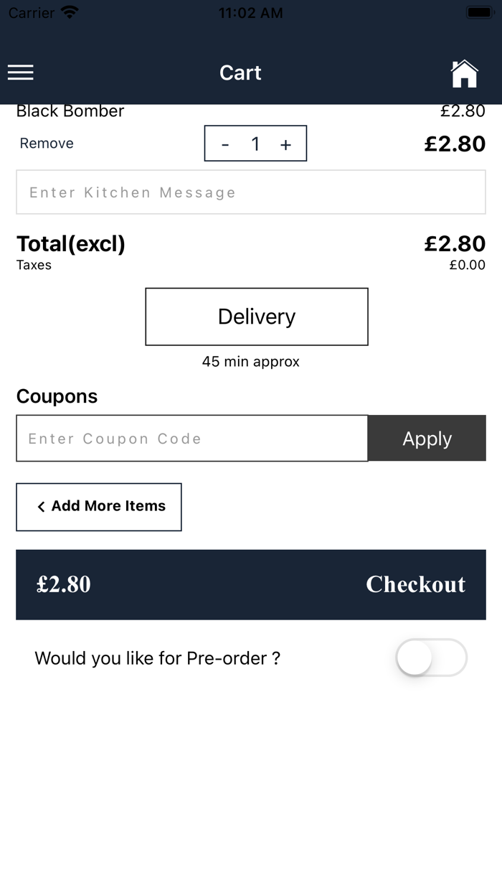Image resolution: width=502 pixels, height=893 pixels.
Task: Decrease Black Bomber quantity with minus
Action: [225, 144]
